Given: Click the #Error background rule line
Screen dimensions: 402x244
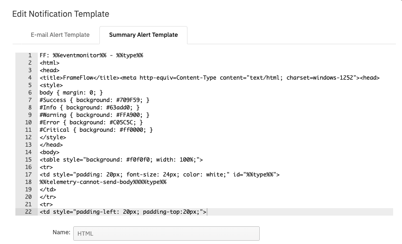Looking at the screenshot, I should [91, 122].
